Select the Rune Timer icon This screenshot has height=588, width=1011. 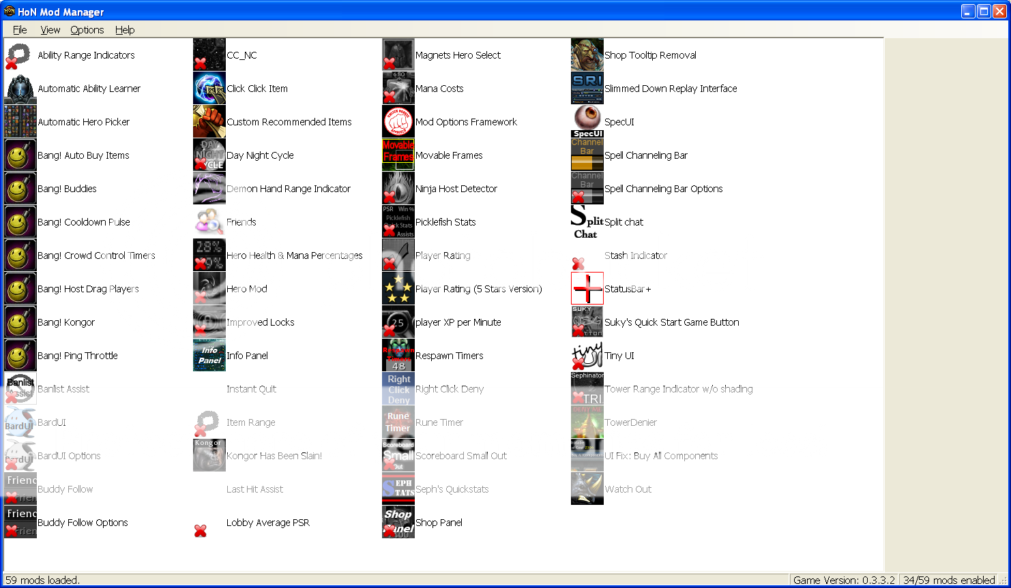398,422
